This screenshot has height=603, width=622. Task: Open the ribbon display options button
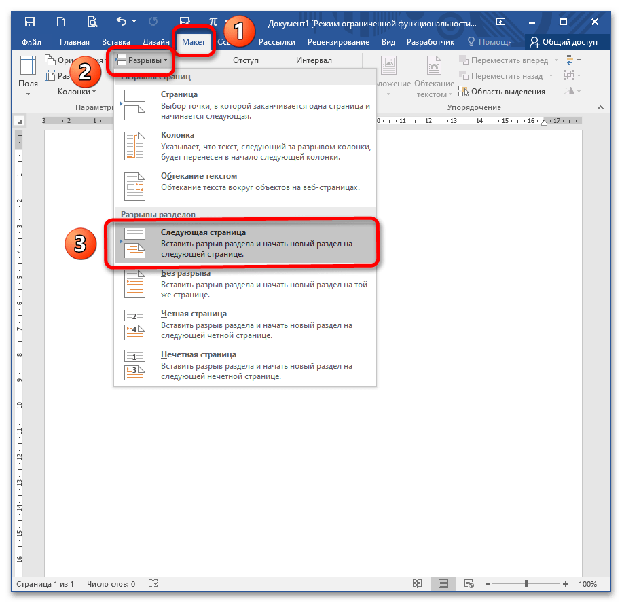pos(501,22)
